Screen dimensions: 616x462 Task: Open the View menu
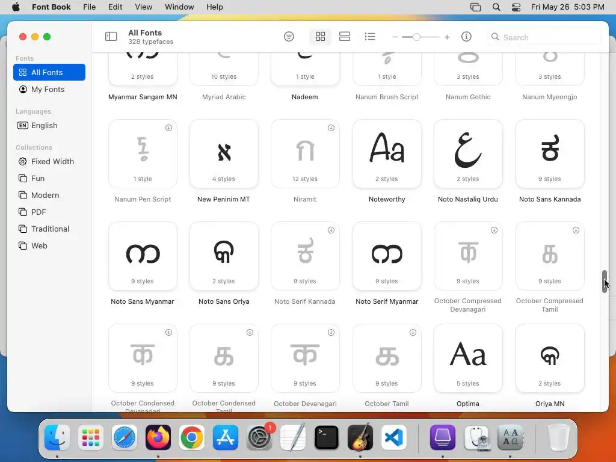pyautogui.click(x=143, y=7)
